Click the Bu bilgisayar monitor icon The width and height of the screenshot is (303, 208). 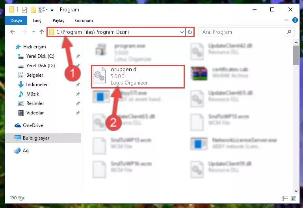(x=18, y=138)
